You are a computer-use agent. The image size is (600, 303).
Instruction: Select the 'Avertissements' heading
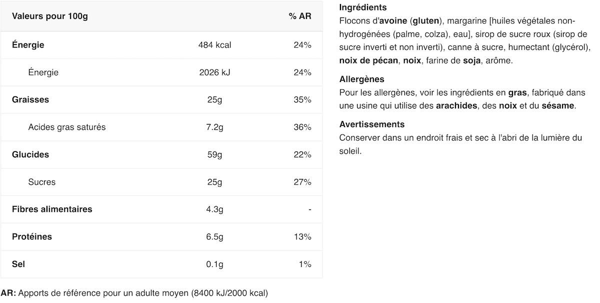(371, 124)
